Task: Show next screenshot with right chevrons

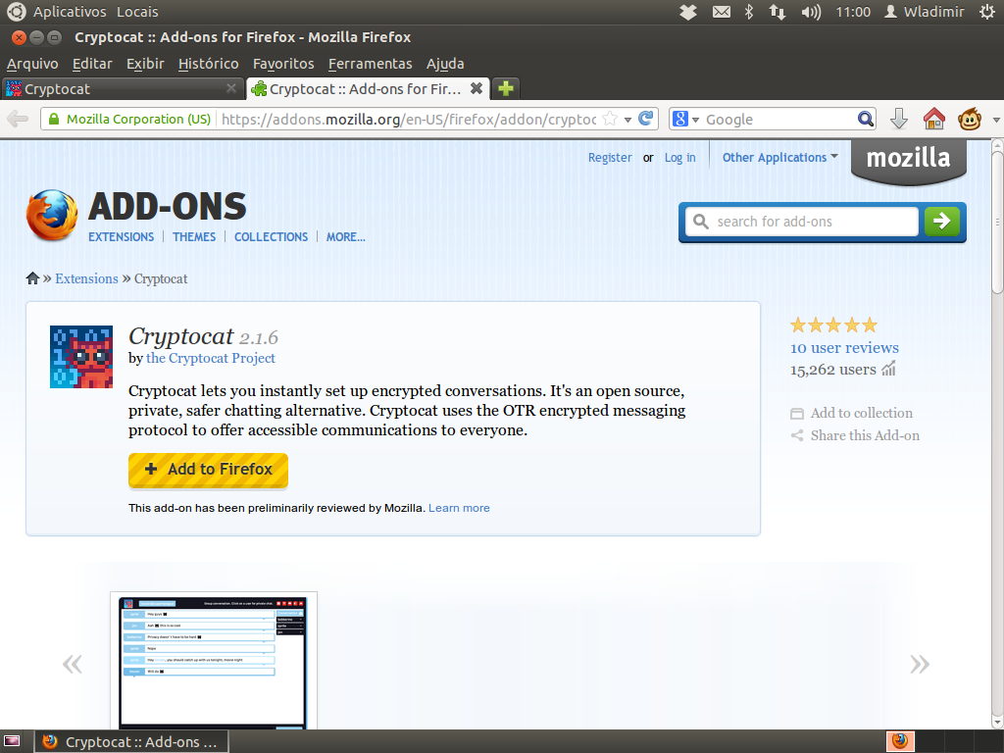Action: point(920,664)
